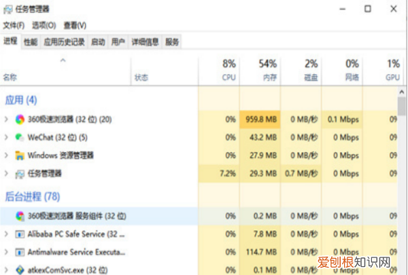Sort by the 名称 column header
The height and width of the screenshot is (275, 408).
(65, 71)
